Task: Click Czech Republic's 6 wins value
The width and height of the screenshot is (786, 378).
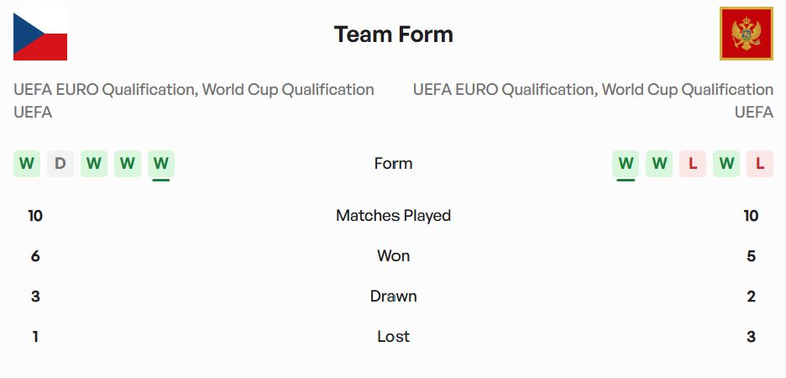Action: pyautogui.click(x=35, y=255)
